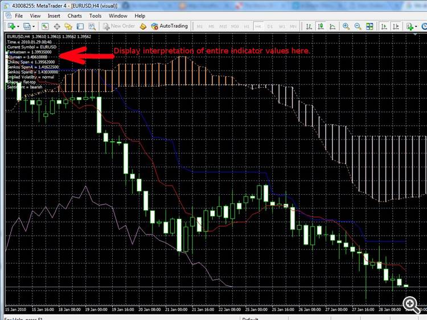The width and height of the screenshot is (427, 320).
Task: Click the 'Implied Volatility = normal' line
Action: click(x=31, y=77)
